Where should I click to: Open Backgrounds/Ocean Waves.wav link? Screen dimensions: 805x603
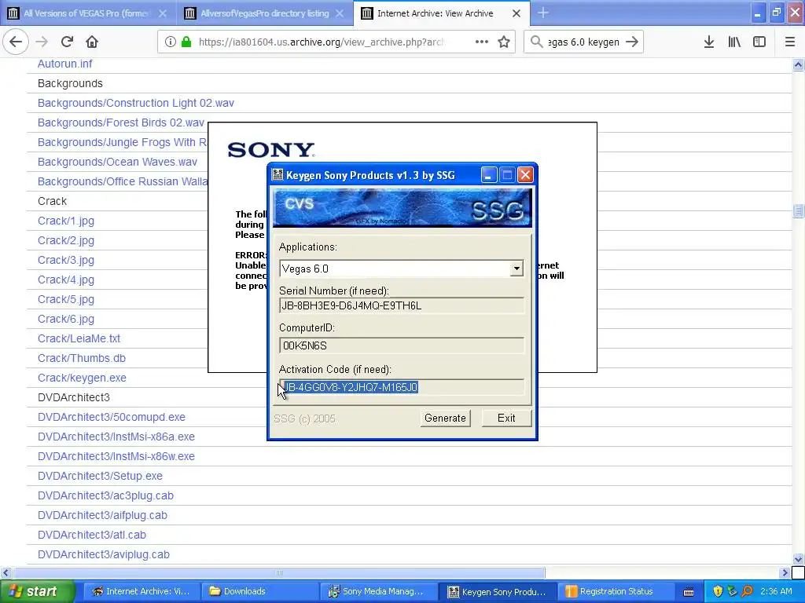pos(117,162)
